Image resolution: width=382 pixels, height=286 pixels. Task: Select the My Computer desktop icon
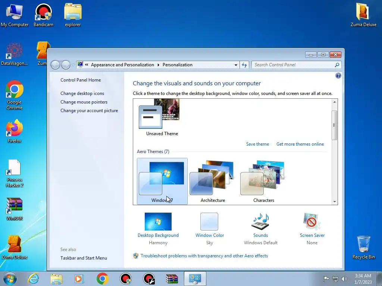click(15, 15)
